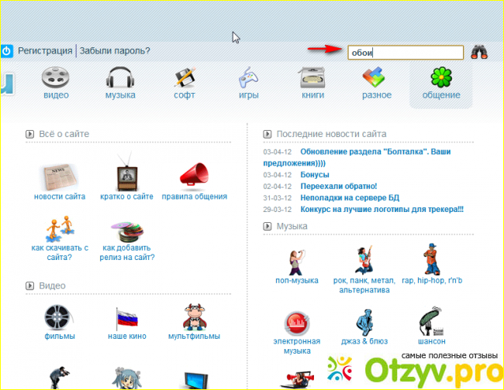Toggle the Музыка section expander arrow
This screenshot has height=390, width=504.
click(x=267, y=226)
